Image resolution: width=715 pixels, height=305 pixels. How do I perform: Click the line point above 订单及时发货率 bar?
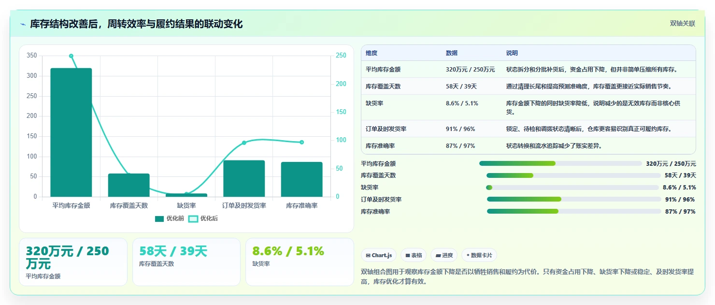244,143
